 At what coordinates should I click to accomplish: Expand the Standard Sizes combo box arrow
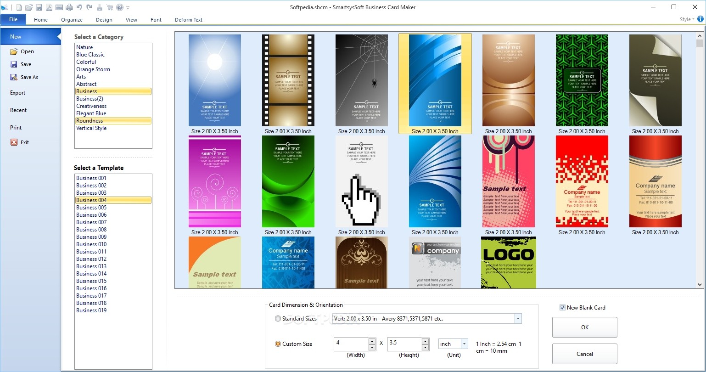tap(518, 318)
